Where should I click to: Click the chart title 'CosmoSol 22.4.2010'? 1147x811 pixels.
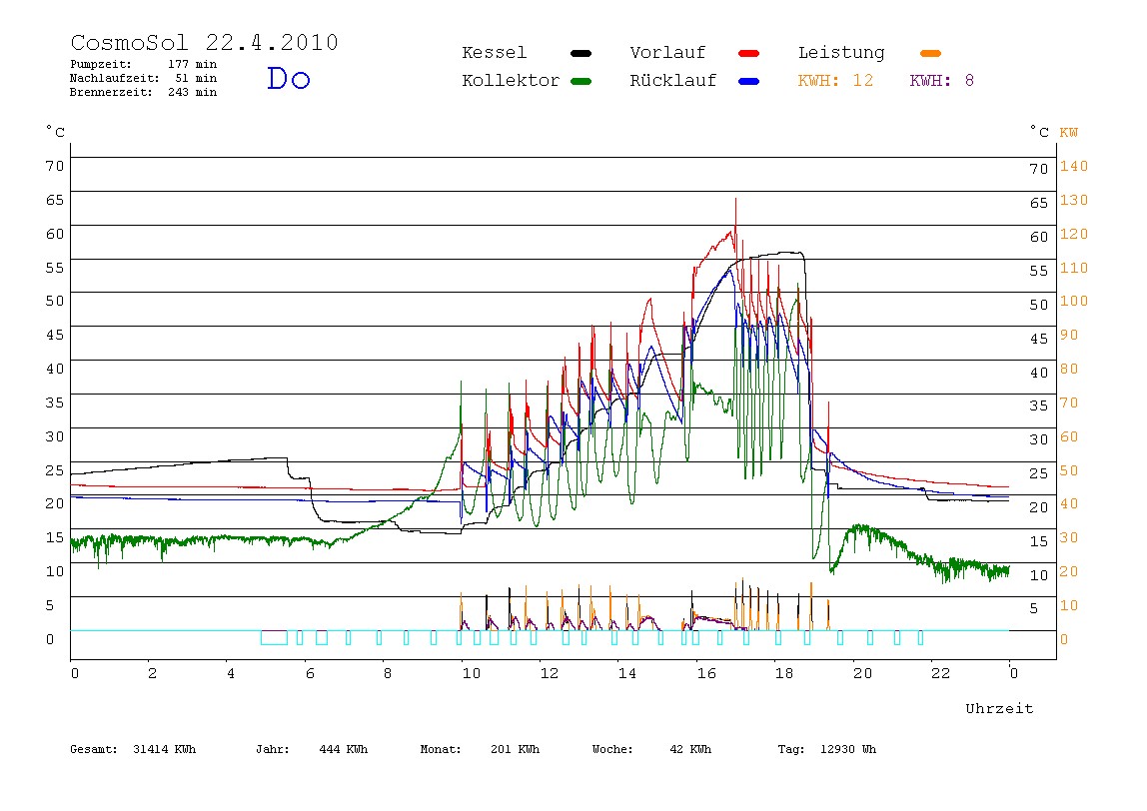(x=204, y=42)
